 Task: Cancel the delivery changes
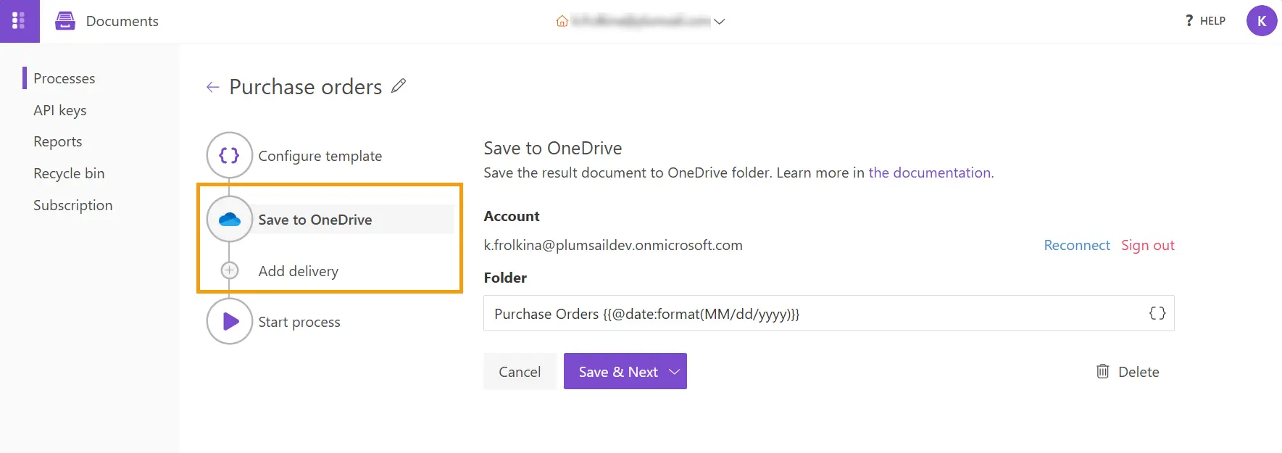tap(520, 372)
